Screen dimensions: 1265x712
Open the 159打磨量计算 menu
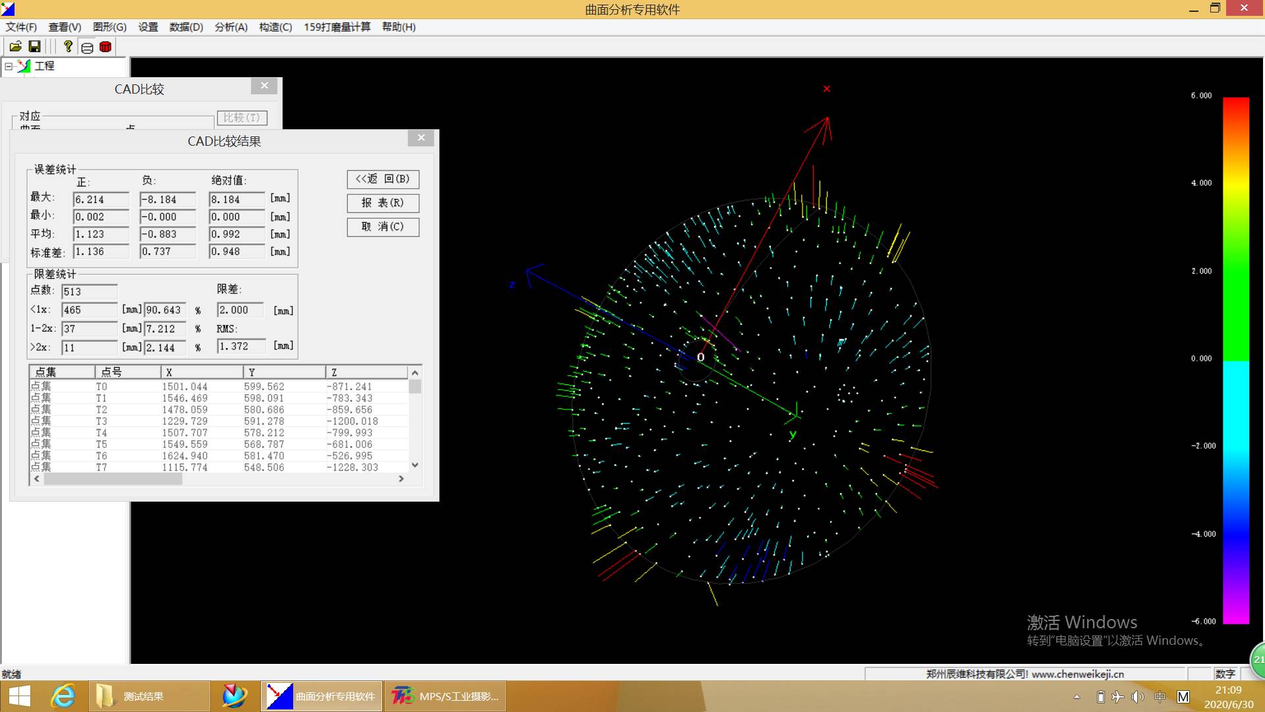tap(337, 27)
